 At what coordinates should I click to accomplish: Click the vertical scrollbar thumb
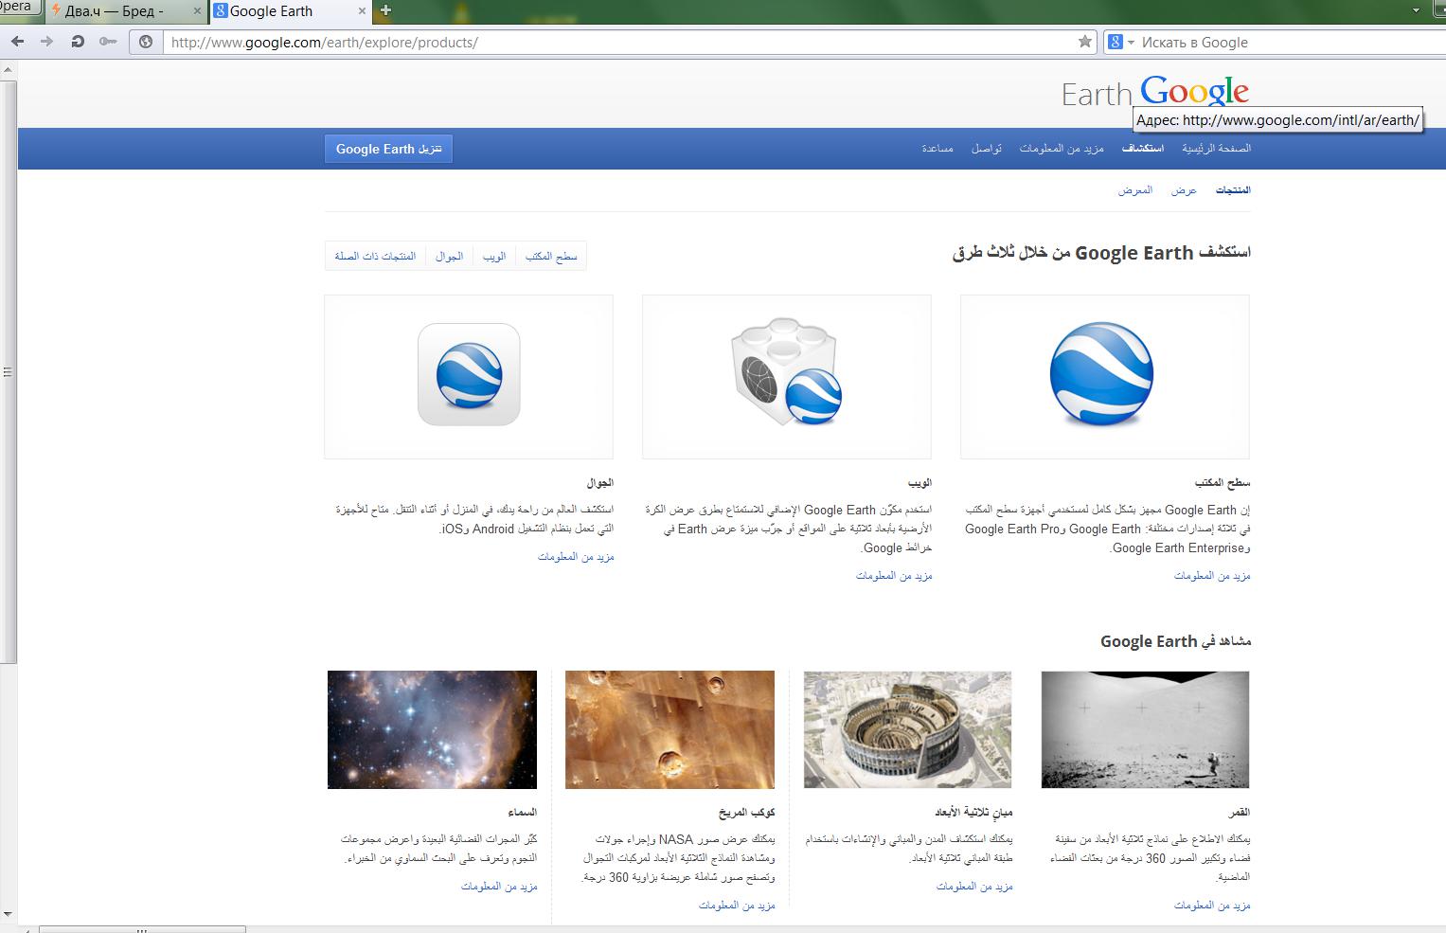coord(8,371)
